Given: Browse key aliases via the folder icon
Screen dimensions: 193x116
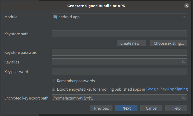Looking at the screenshot, I should [x=184, y=62].
